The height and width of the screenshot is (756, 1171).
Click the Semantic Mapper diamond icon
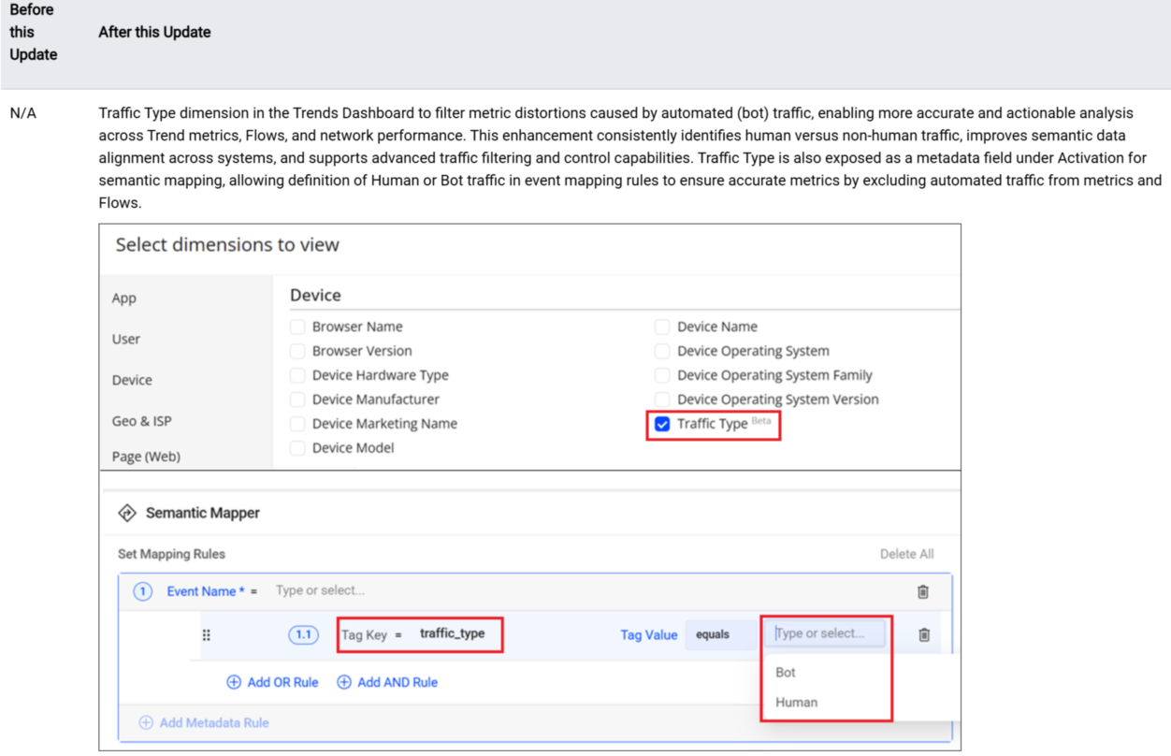click(127, 513)
